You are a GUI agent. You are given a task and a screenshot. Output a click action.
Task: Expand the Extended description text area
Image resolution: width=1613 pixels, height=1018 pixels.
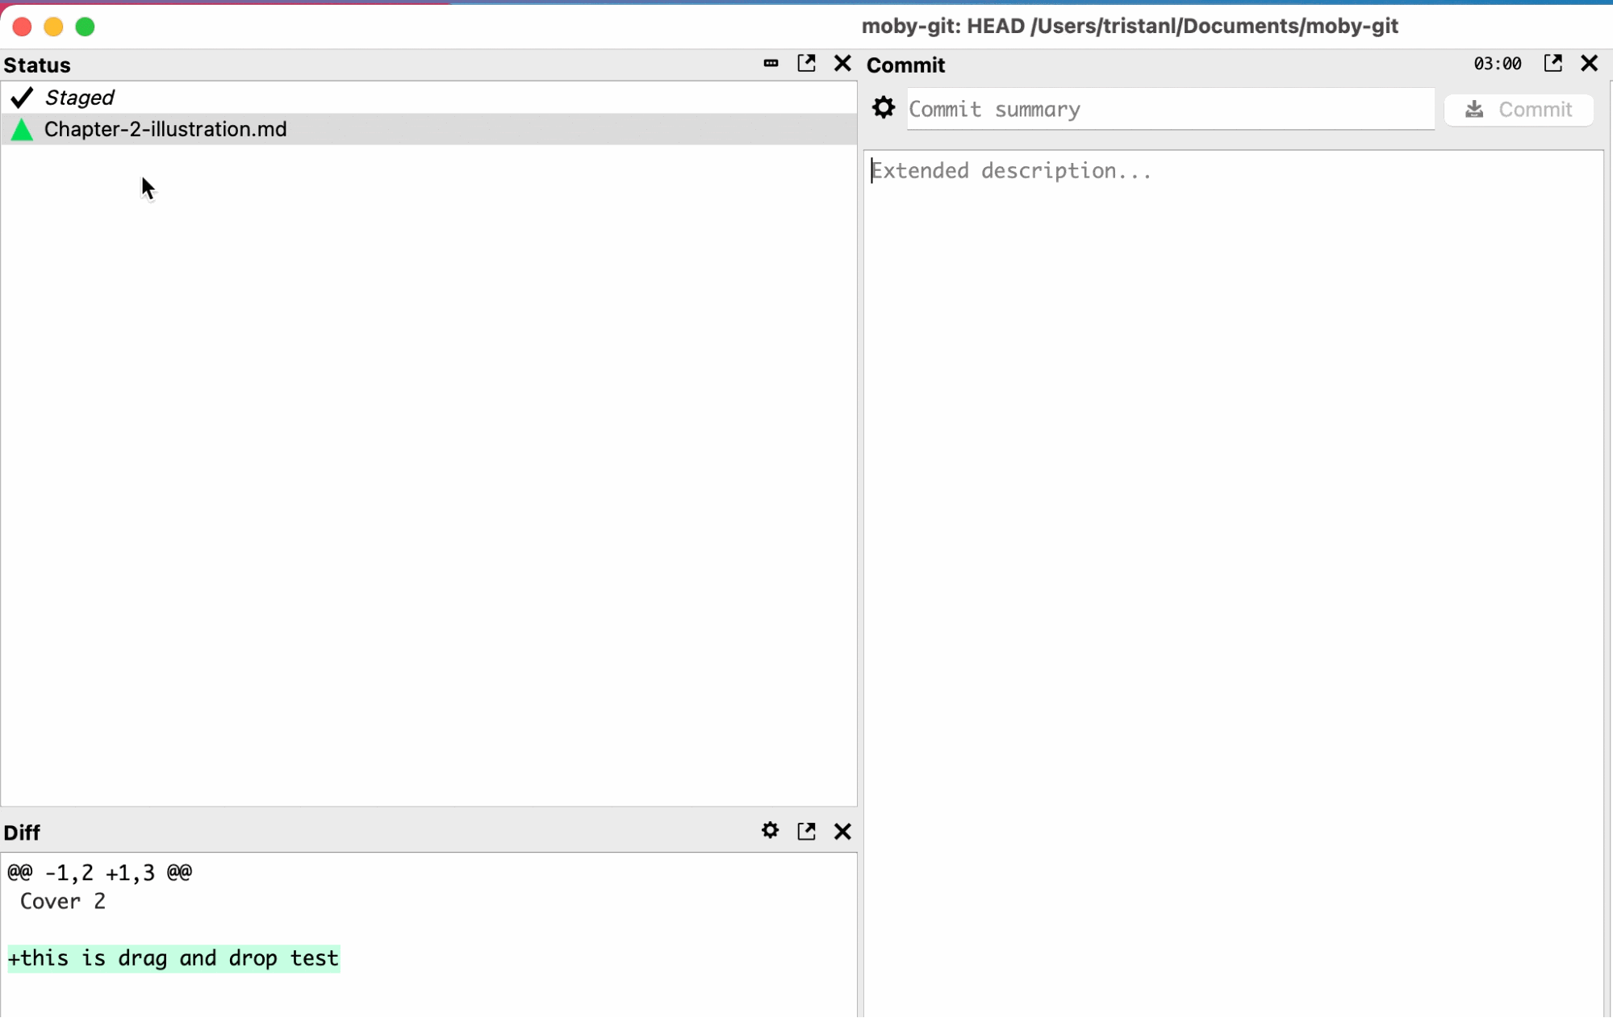pos(1553,64)
